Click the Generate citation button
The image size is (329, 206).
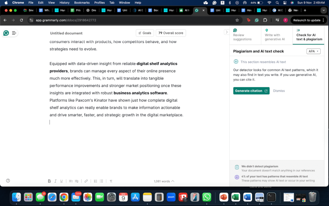coord(251,91)
